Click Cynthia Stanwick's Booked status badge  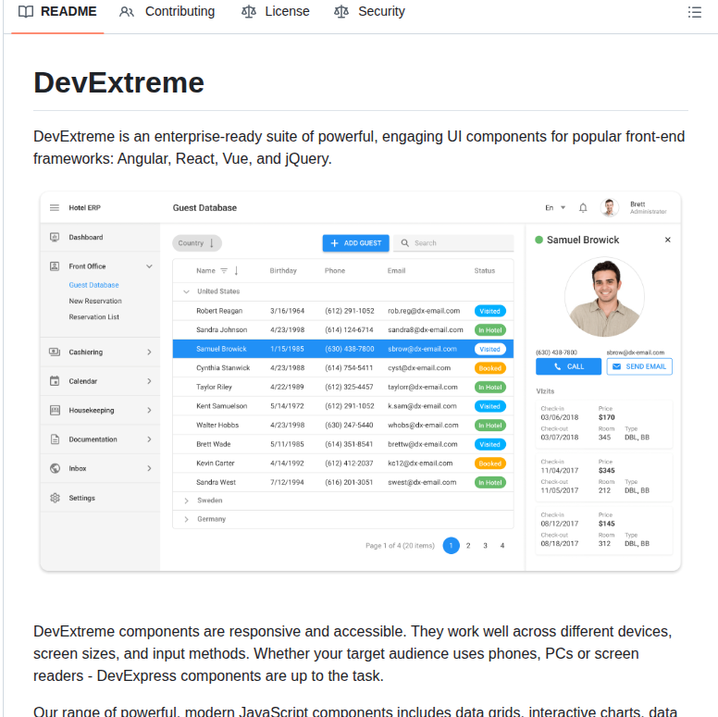[x=490, y=368]
